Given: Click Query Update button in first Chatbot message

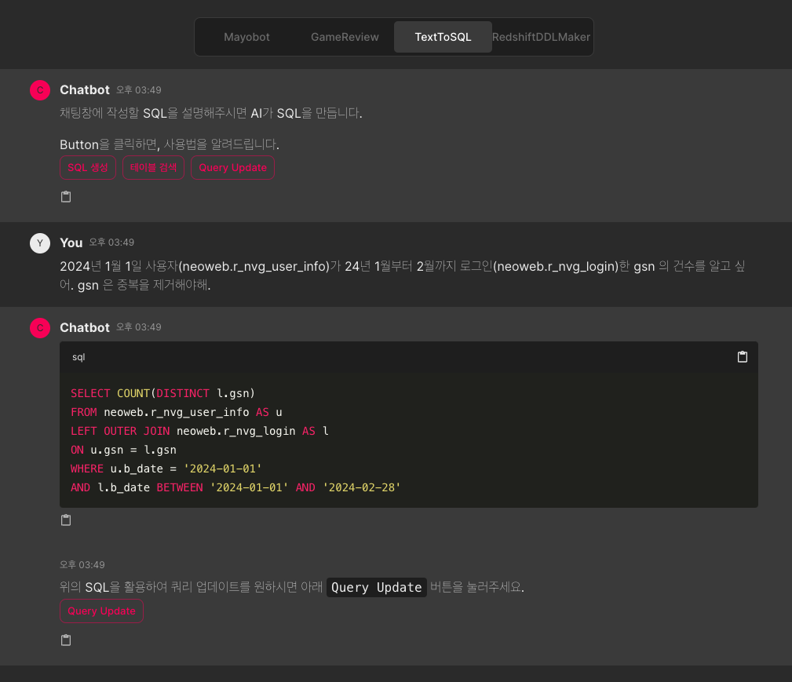Looking at the screenshot, I should [233, 168].
